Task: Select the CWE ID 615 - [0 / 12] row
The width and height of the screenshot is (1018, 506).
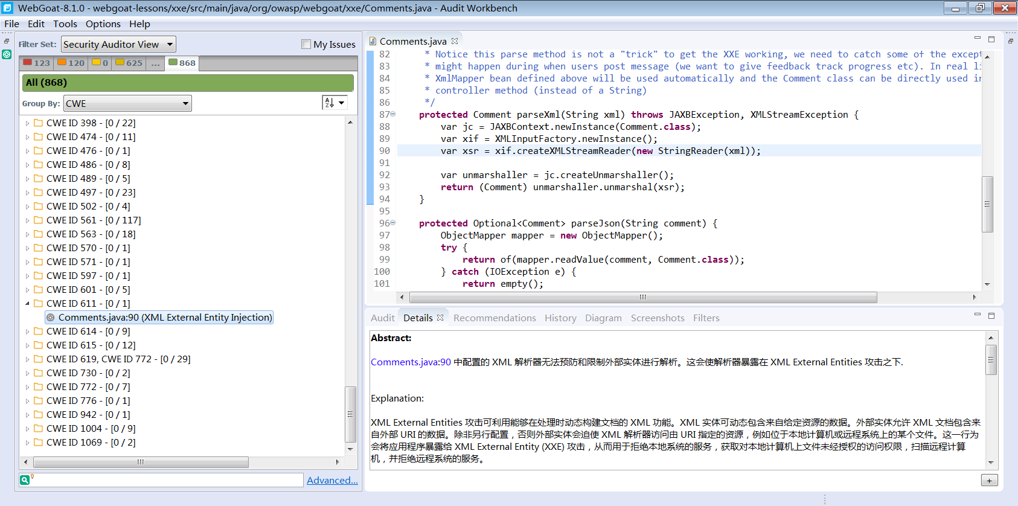Action: (x=91, y=345)
